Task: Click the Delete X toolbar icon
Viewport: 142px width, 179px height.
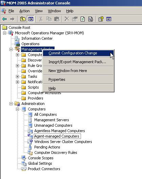Action: (x=67, y=19)
